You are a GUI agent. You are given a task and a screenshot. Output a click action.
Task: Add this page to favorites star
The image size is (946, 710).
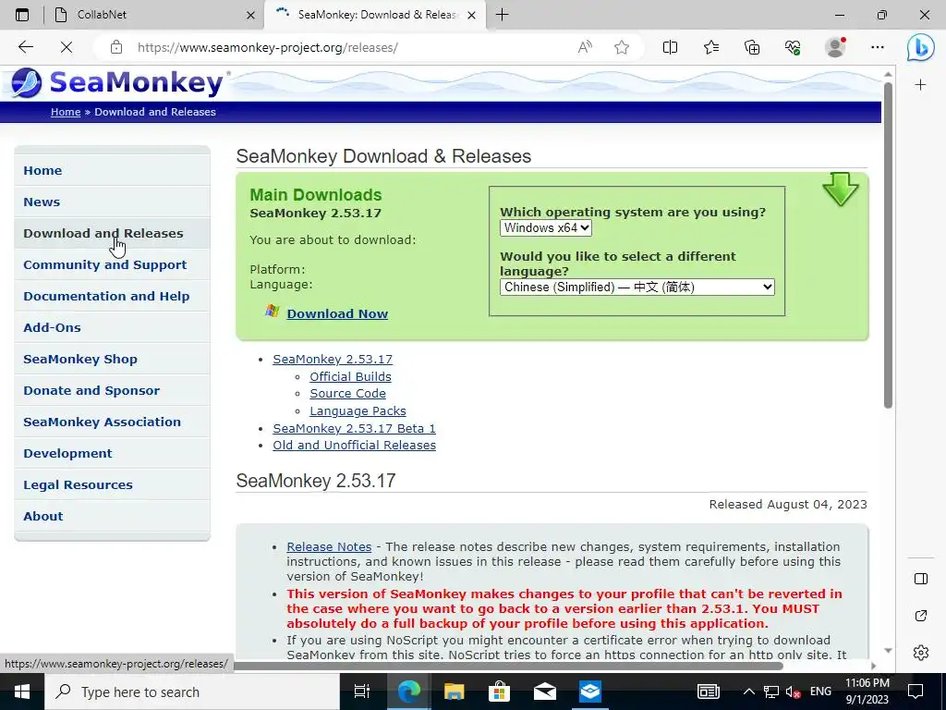point(622,47)
